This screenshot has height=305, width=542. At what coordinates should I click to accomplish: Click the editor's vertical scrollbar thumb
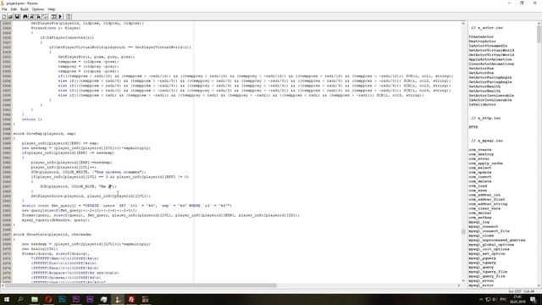463,231
